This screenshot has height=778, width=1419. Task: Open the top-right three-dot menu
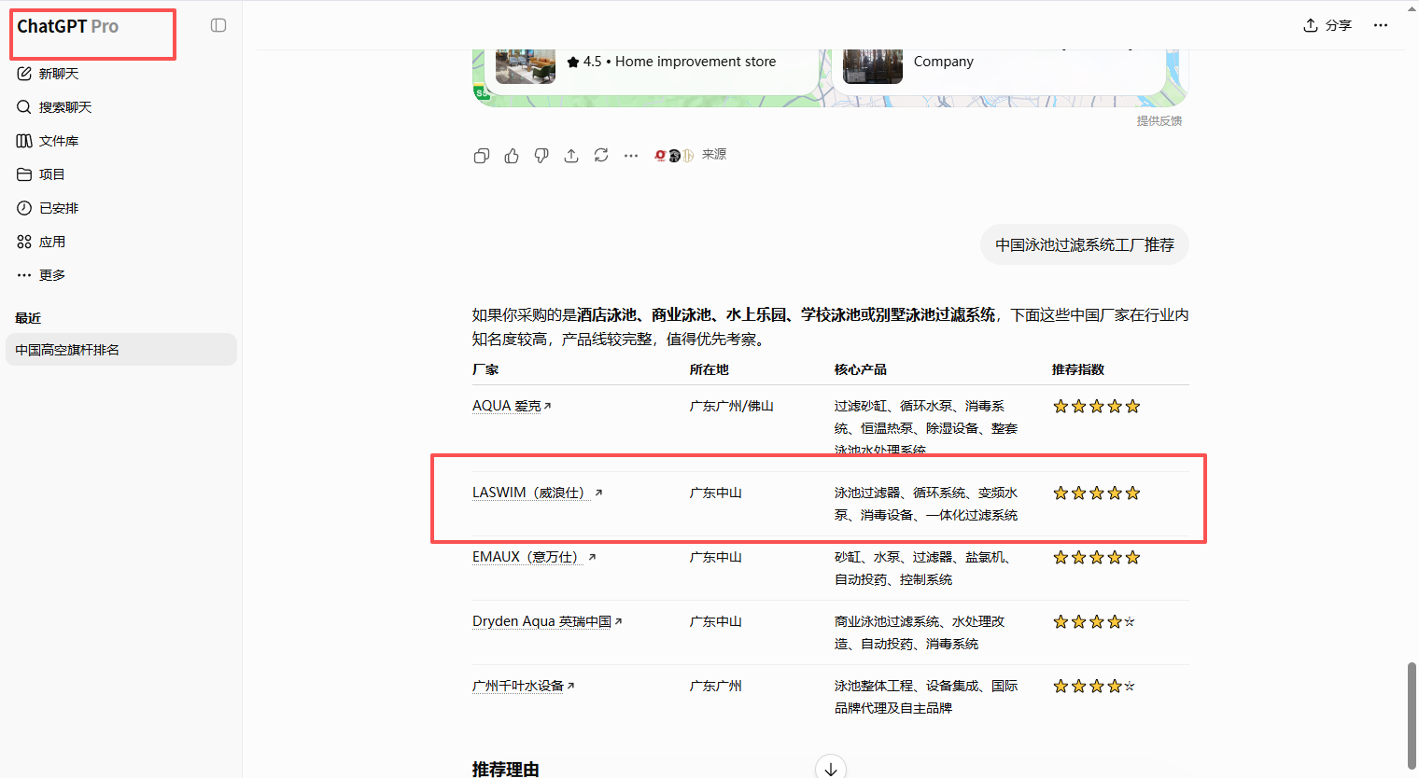[x=1381, y=25]
